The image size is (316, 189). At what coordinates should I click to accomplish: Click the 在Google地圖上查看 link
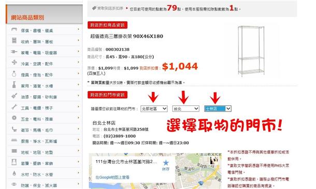[112, 177]
